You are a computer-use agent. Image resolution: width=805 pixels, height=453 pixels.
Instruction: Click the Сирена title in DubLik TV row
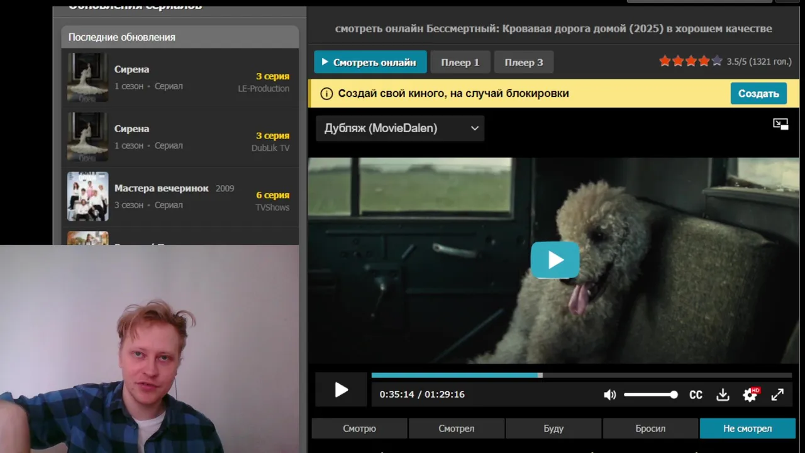click(x=132, y=128)
